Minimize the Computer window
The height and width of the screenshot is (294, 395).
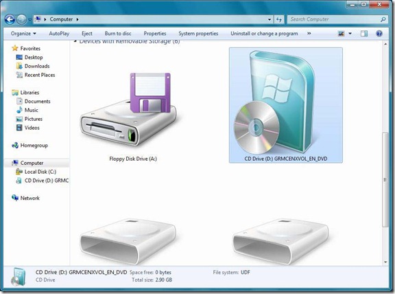[x=352, y=4]
